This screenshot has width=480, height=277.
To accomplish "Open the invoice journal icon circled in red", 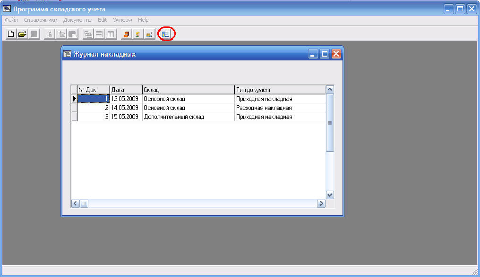I will [165, 34].
